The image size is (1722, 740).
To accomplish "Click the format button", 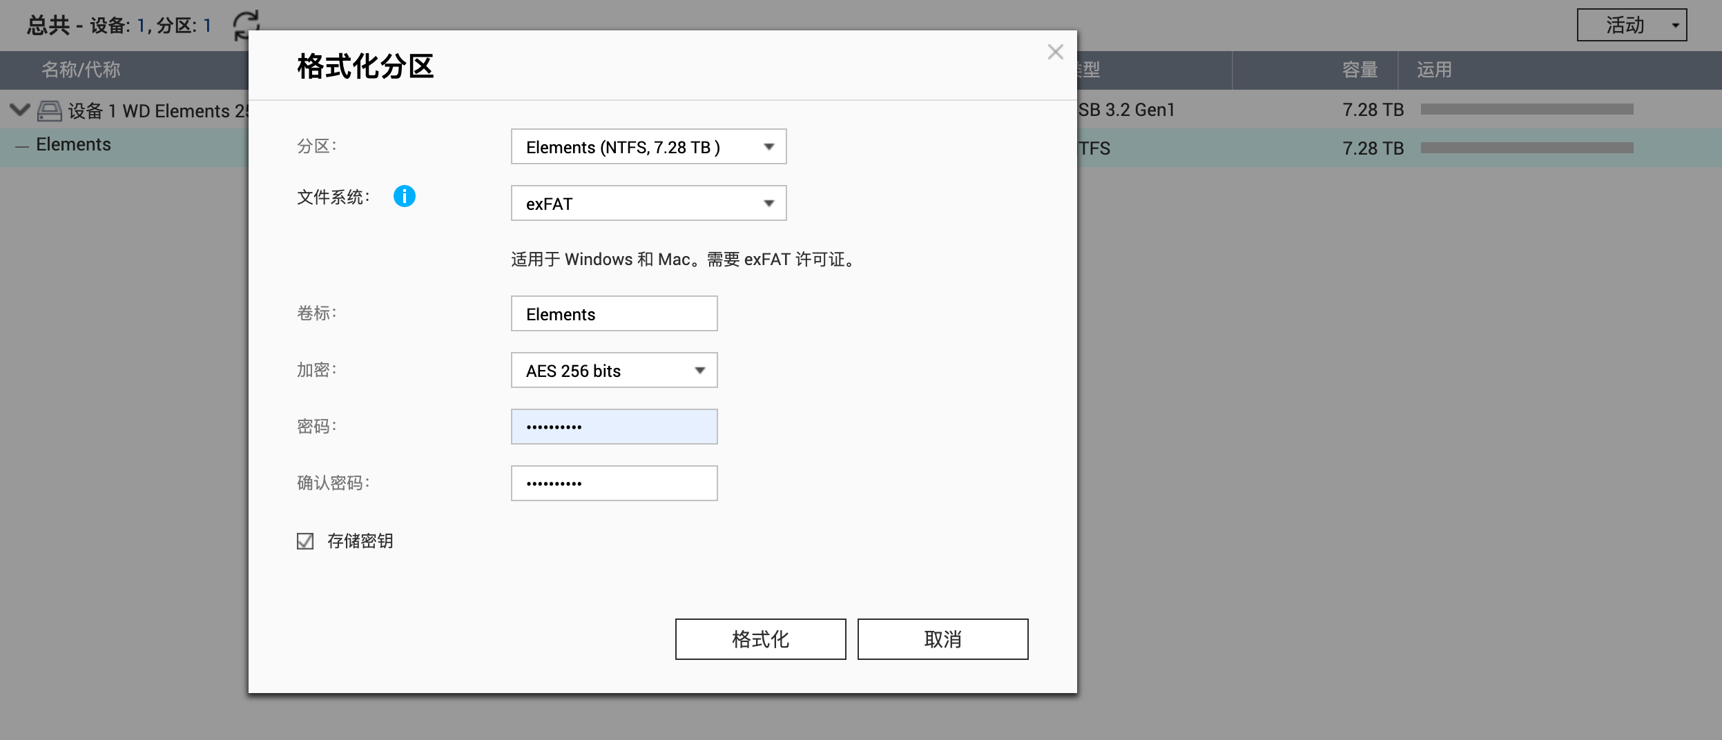I will [x=760, y=639].
